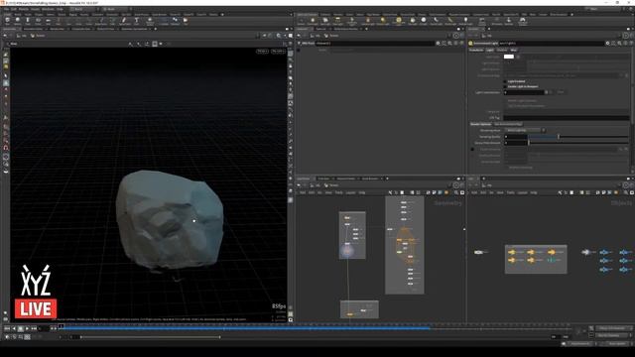Image resolution: width=635 pixels, height=357 pixels.
Task: Select the Camera shelf tool
Action: pyautogui.click(x=301, y=21)
